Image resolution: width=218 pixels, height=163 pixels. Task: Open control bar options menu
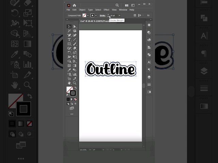click(149, 15)
